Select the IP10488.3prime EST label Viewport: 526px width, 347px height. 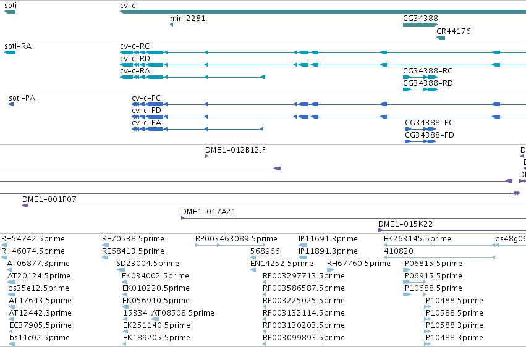click(x=454, y=338)
